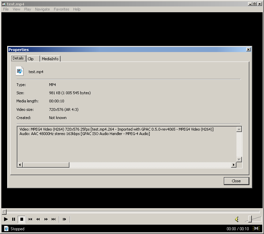Open the File menu
The image size is (264, 234).
(x=6, y=9)
